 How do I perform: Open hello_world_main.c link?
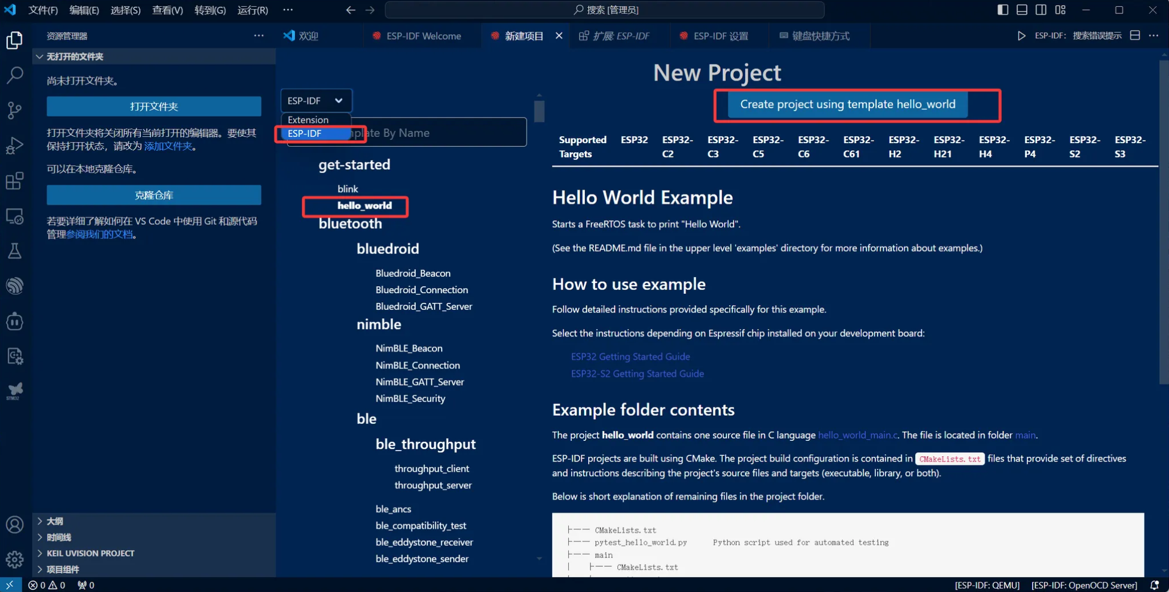click(857, 435)
